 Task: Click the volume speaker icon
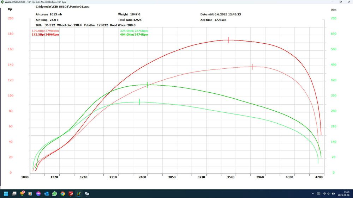(x=329, y=194)
